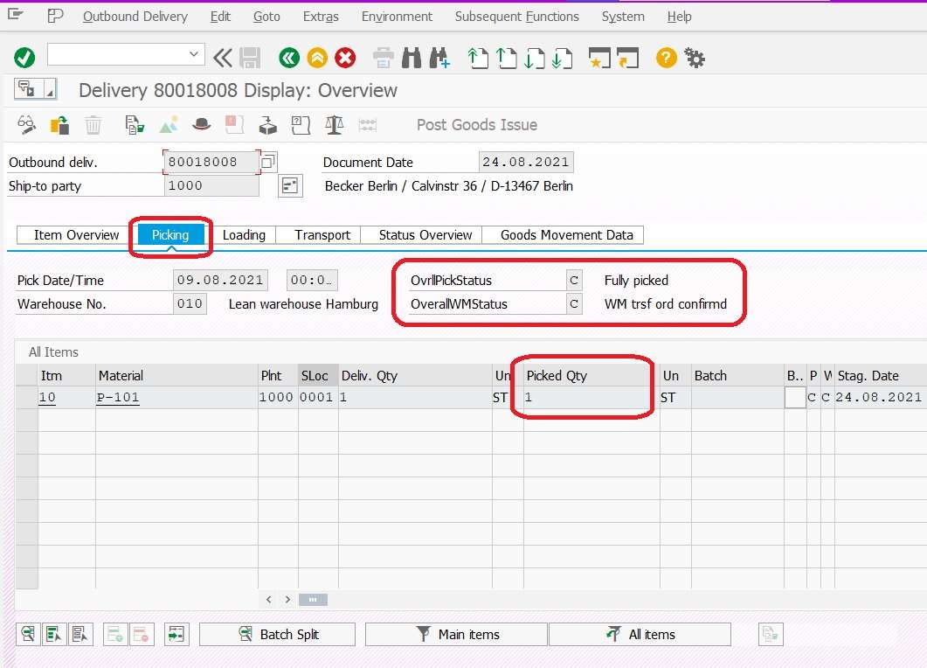Open the Goto menu
The image size is (927, 668).
[266, 16]
